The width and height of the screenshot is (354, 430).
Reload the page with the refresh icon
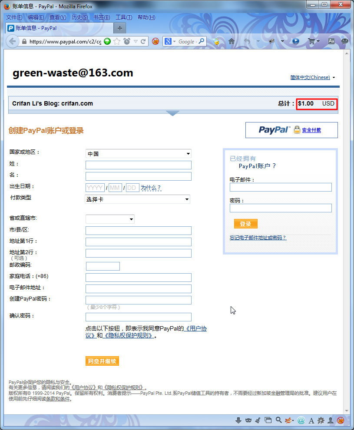143,41
